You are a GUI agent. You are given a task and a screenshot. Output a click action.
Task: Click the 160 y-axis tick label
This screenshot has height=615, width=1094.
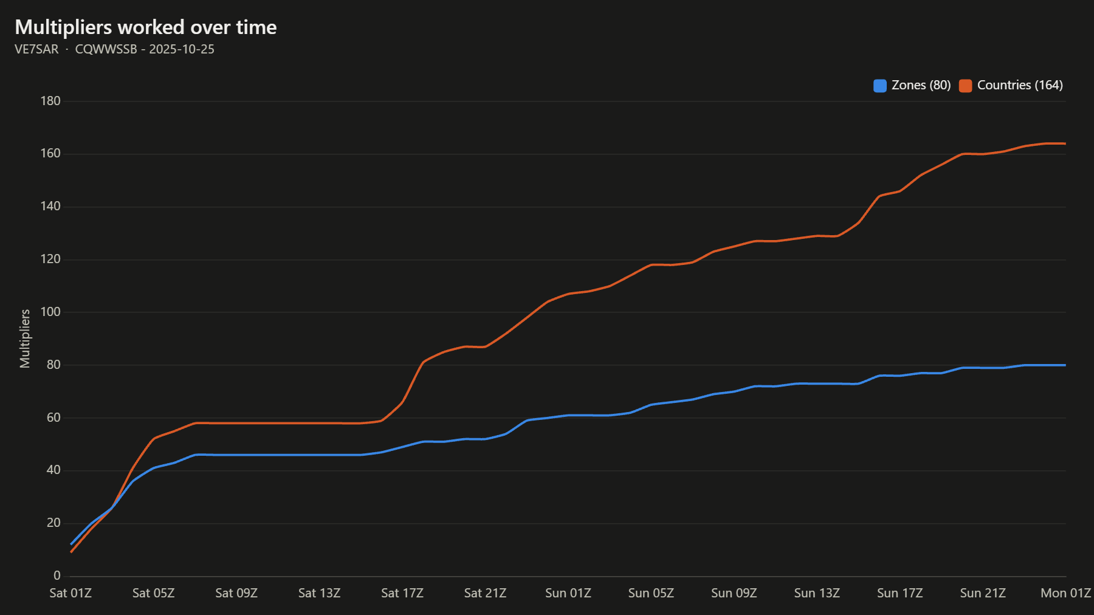[50, 154]
